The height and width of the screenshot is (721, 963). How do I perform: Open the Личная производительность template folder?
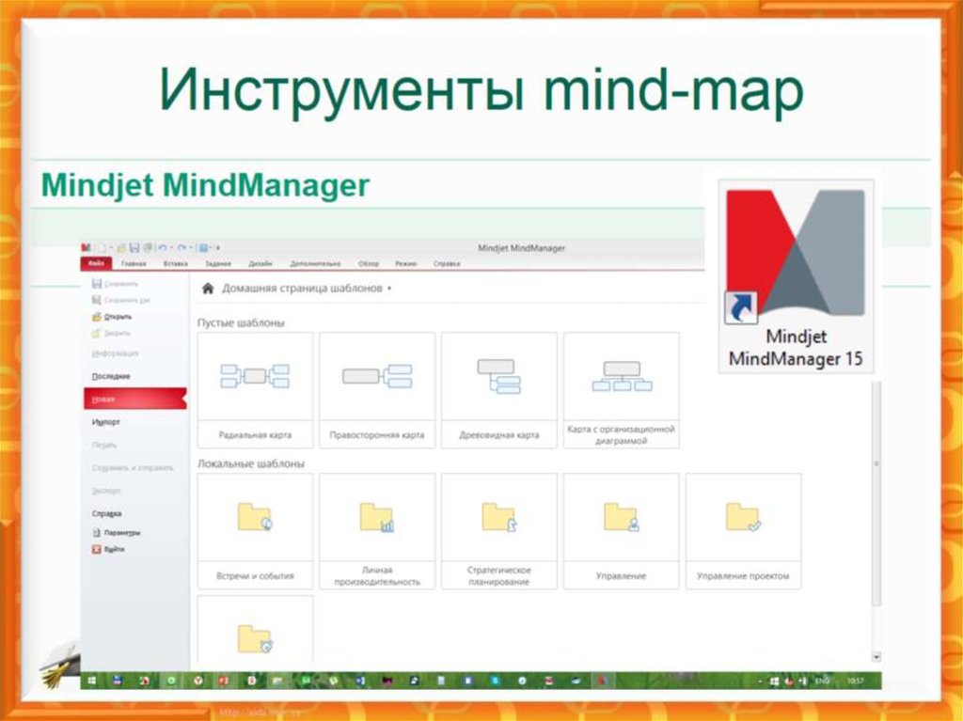(377, 531)
